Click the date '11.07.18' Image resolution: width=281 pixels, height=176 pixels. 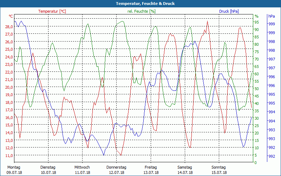pos(83,172)
